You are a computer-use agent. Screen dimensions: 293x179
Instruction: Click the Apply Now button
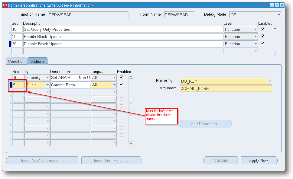click(259, 160)
